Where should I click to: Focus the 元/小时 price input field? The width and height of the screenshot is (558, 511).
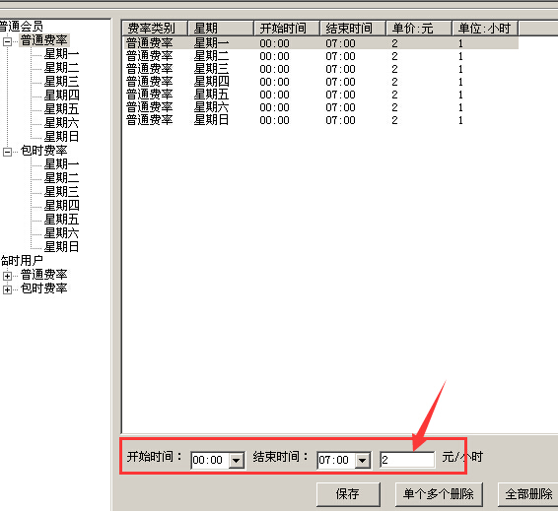point(407,460)
